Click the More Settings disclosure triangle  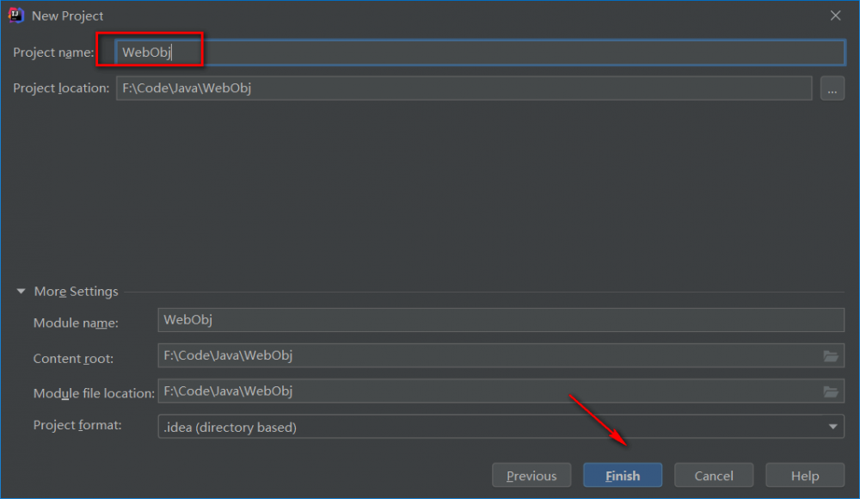tap(21, 291)
